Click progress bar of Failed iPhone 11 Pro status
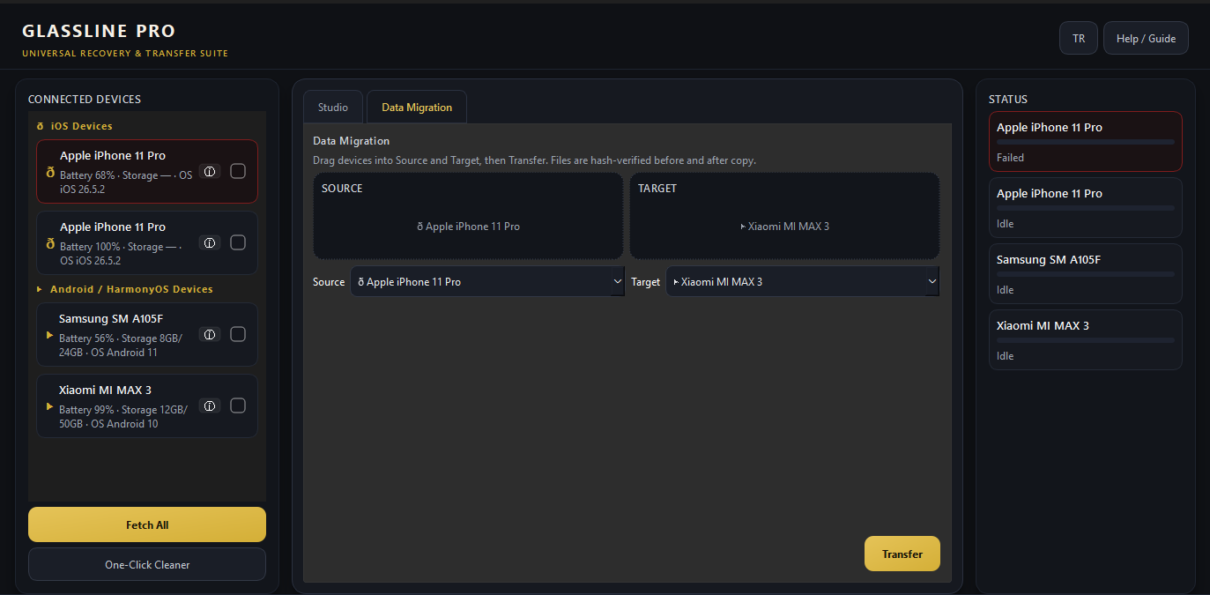This screenshot has height=595, width=1210. 1086,142
